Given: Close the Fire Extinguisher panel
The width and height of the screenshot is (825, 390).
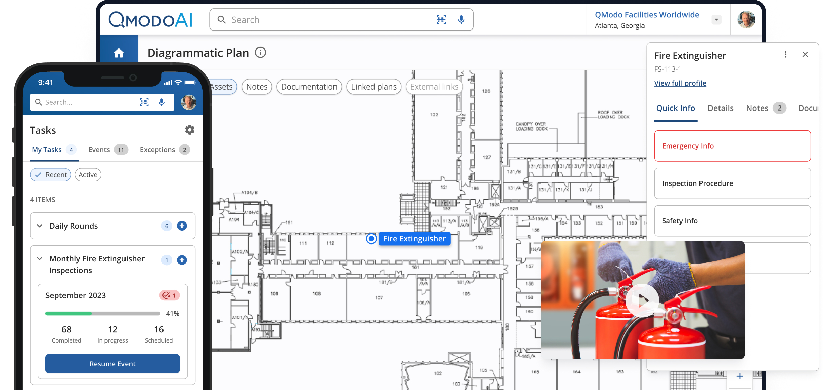Looking at the screenshot, I should pyautogui.click(x=805, y=54).
